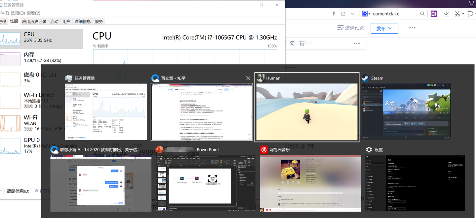This screenshot has height=218, width=476.
Task: Click the scissors screenshot tool icon
Action: coord(457,14)
